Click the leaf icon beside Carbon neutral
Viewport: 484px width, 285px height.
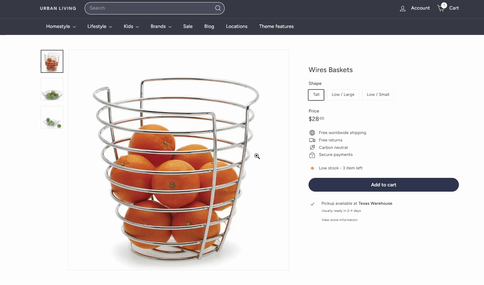312,147
